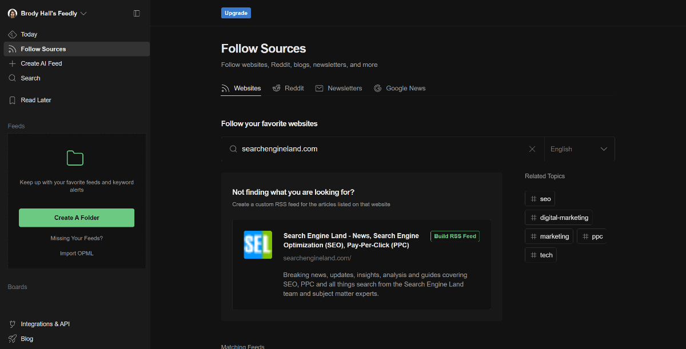The height and width of the screenshot is (349, 686).
Task: Switch to the Websites tab
Action: (x=241, y=89)
